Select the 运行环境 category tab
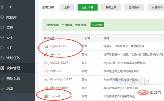Screen dimensions: 164x101 (x=88, y=7)
